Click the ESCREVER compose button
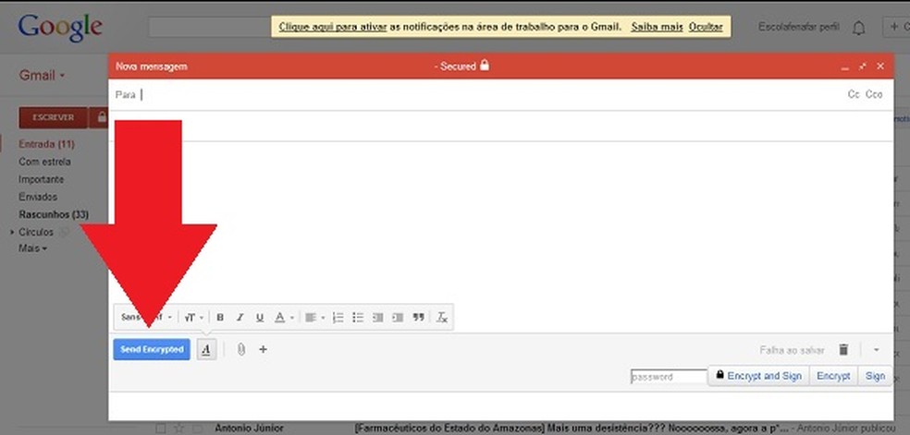Viewport: 910px width, 435px height. [x=53, y=117]
